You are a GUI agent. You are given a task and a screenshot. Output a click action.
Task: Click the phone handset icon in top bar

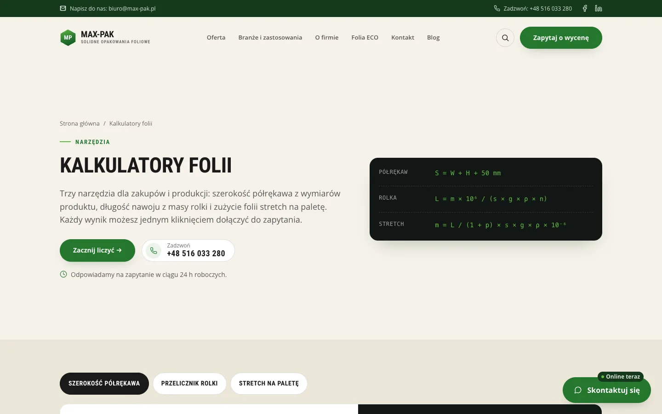pos(497,8)
